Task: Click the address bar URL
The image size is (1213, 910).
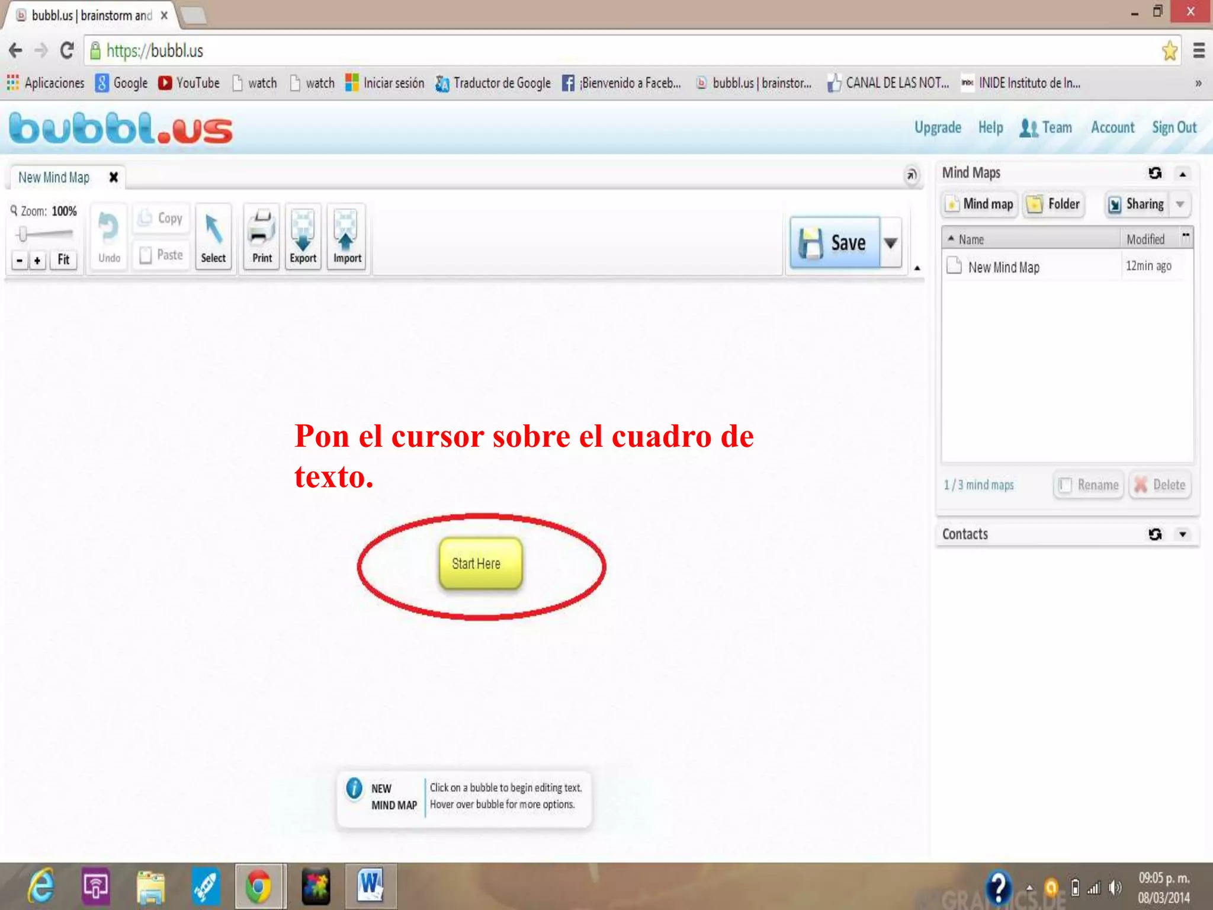Action: point(155,51)
